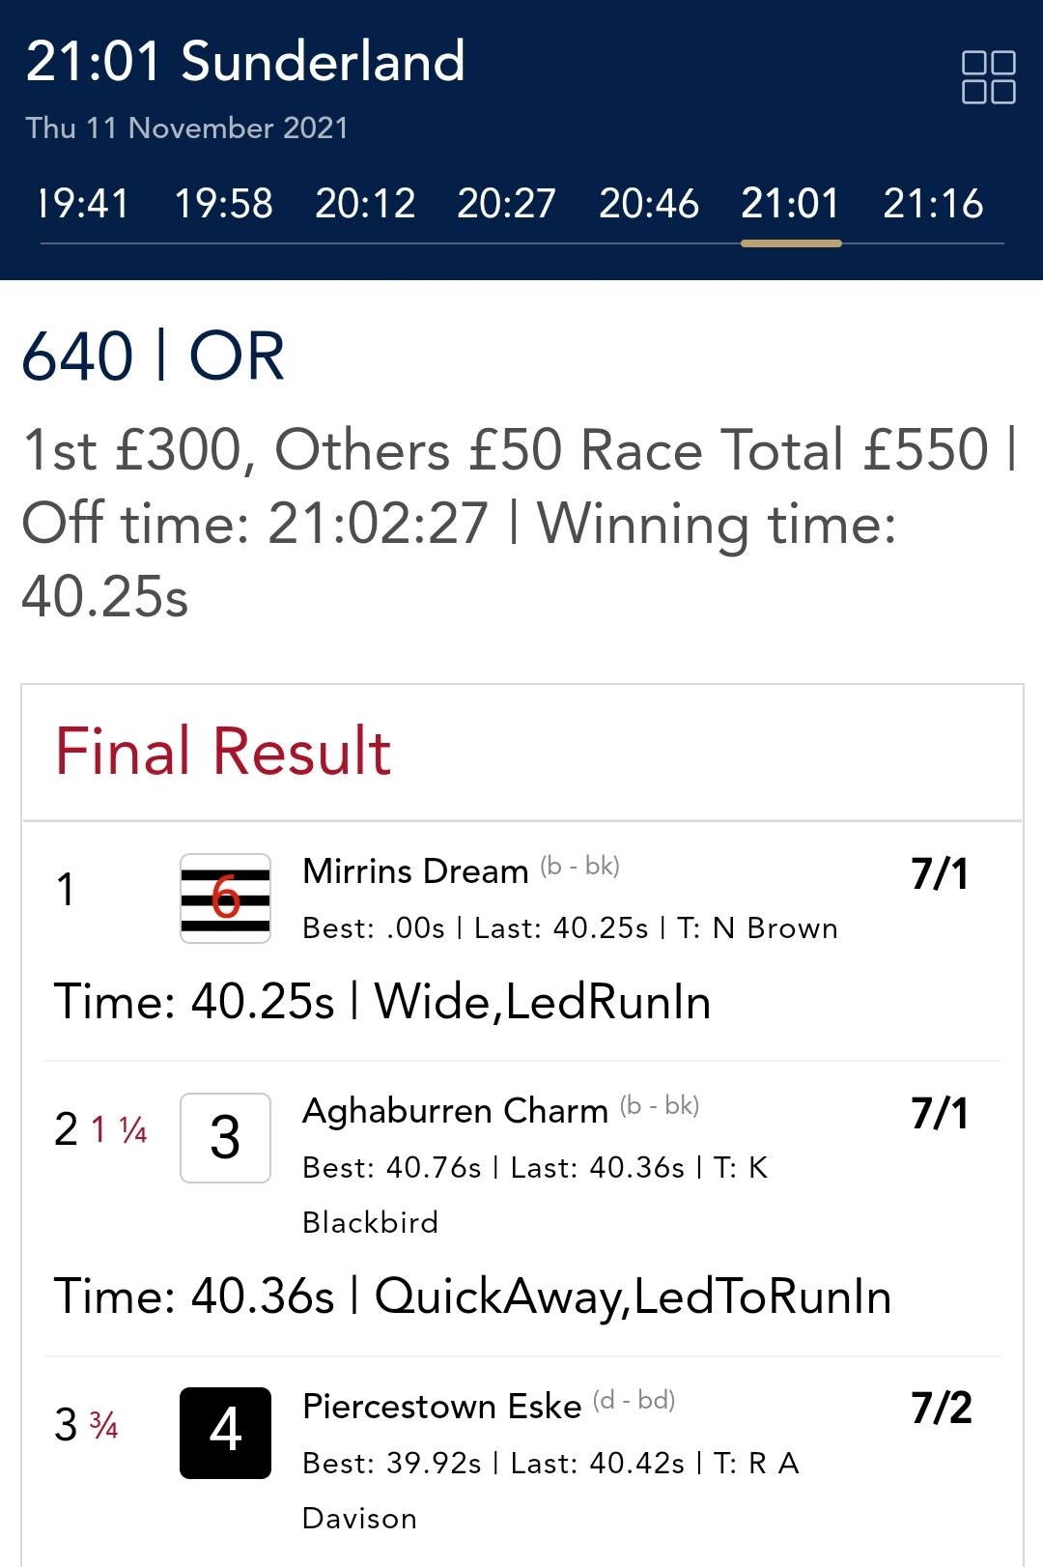
Task: Open the 20:27 race tab
Action: [x=507, y=204]
